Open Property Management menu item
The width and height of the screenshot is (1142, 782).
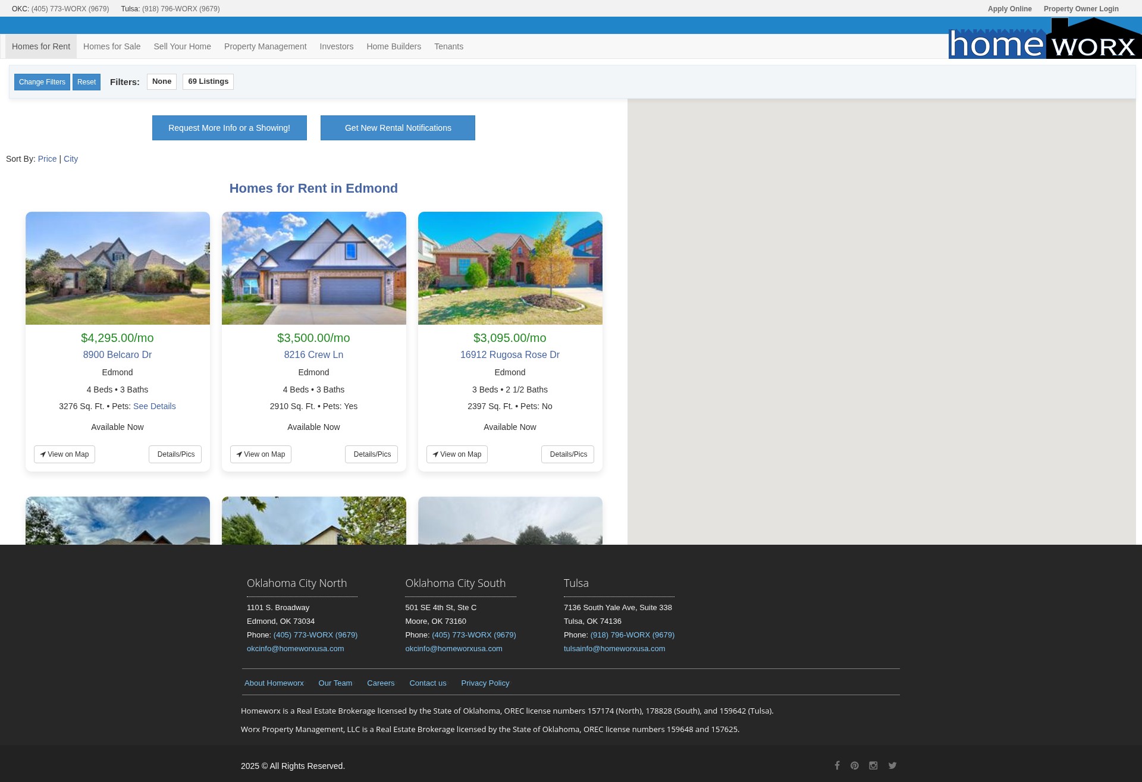click(265, 46)
